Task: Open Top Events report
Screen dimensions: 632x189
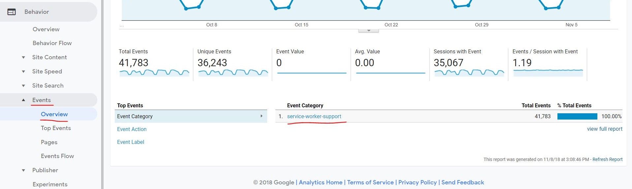Action: tap(56, 128)
